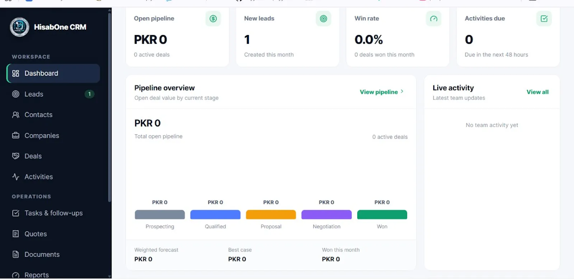This screenshot has width=574, height=279.
Task: Click the HisabOne CRM logo icon
Action: pyautogui.click(x=19, y=27)
